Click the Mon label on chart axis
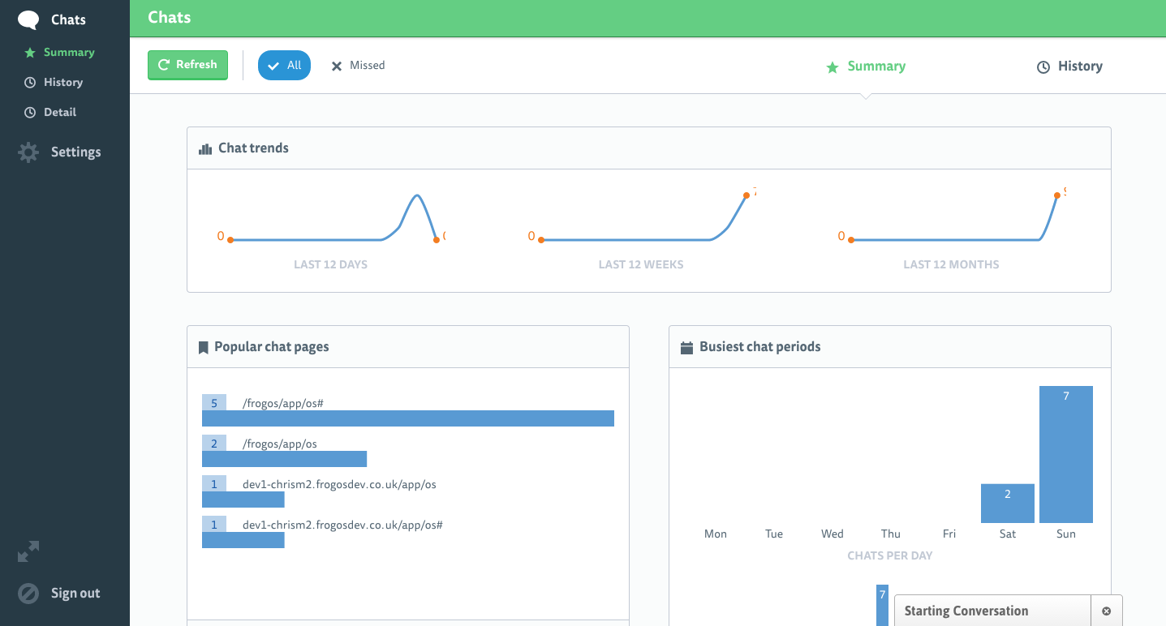Screen dimensions: 1166x626 pyautogui.click(x=716, y=534)
